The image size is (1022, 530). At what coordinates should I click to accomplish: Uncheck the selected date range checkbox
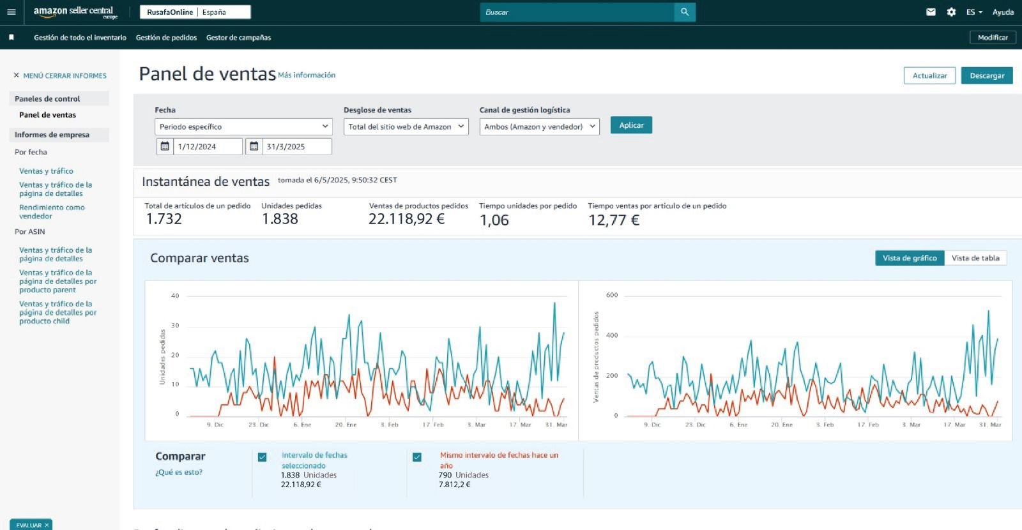coord(262,457)
